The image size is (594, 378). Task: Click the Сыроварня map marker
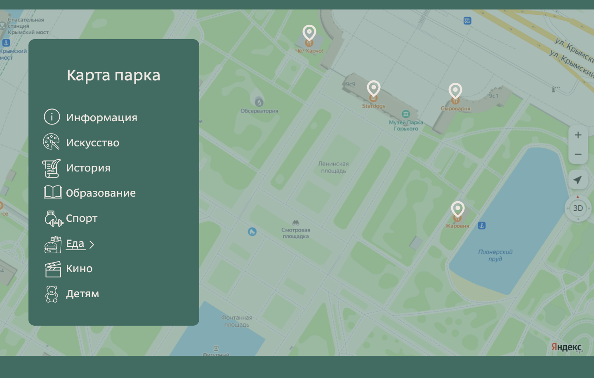455,92
